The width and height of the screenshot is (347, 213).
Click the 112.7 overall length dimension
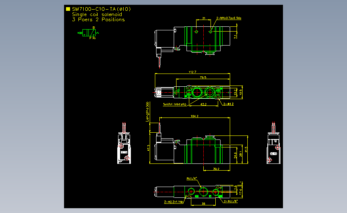tap(192, 72)
